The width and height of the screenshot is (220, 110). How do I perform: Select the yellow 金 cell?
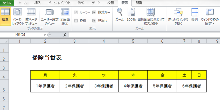[x=162, y=75]
